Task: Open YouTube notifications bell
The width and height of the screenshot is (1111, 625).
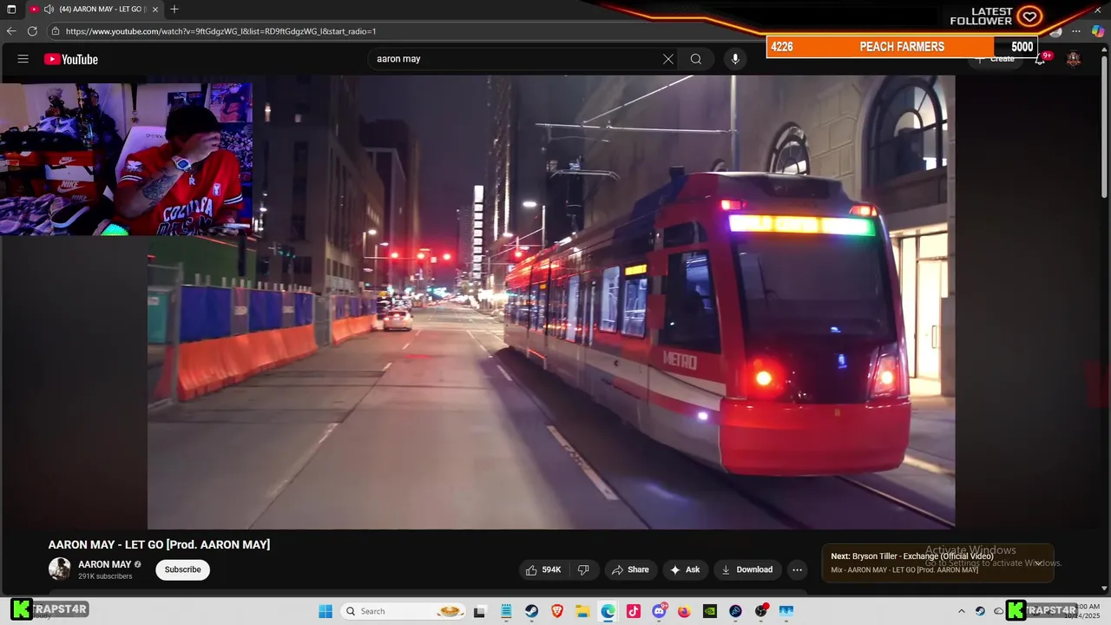Action: (x=1040, y=59)
